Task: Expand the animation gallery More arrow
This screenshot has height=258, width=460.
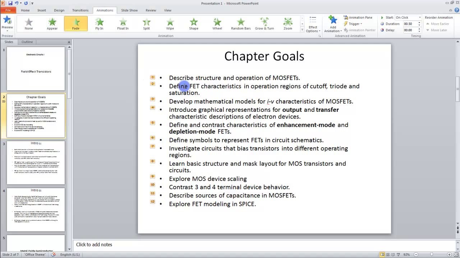Action: click(302, 30)
